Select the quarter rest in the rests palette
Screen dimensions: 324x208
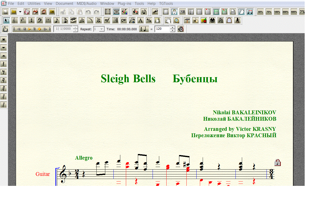click(4, 64)
